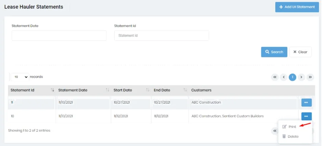Open actions menu for statement 11

click(x=306, y=102)
